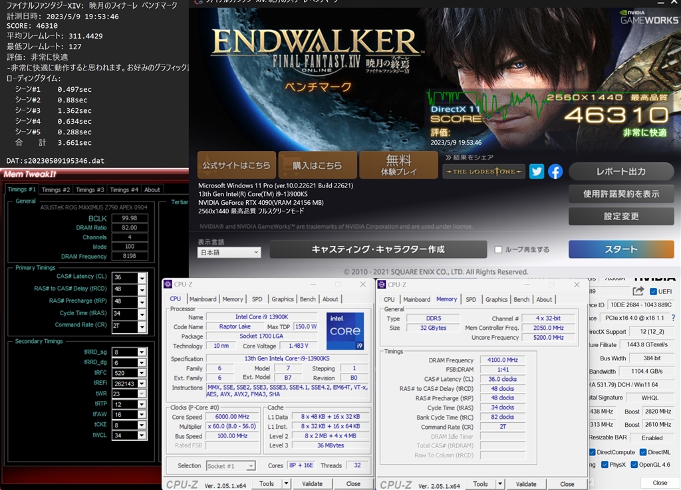Click the Twitter share icon
681x490 pixels.
click(537, 172)
